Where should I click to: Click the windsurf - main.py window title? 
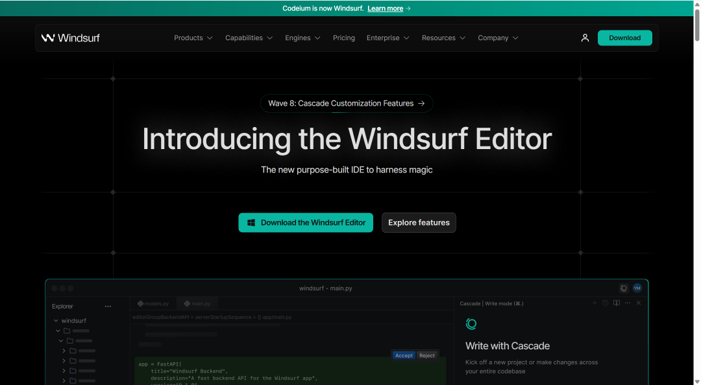tap(325, 288)
